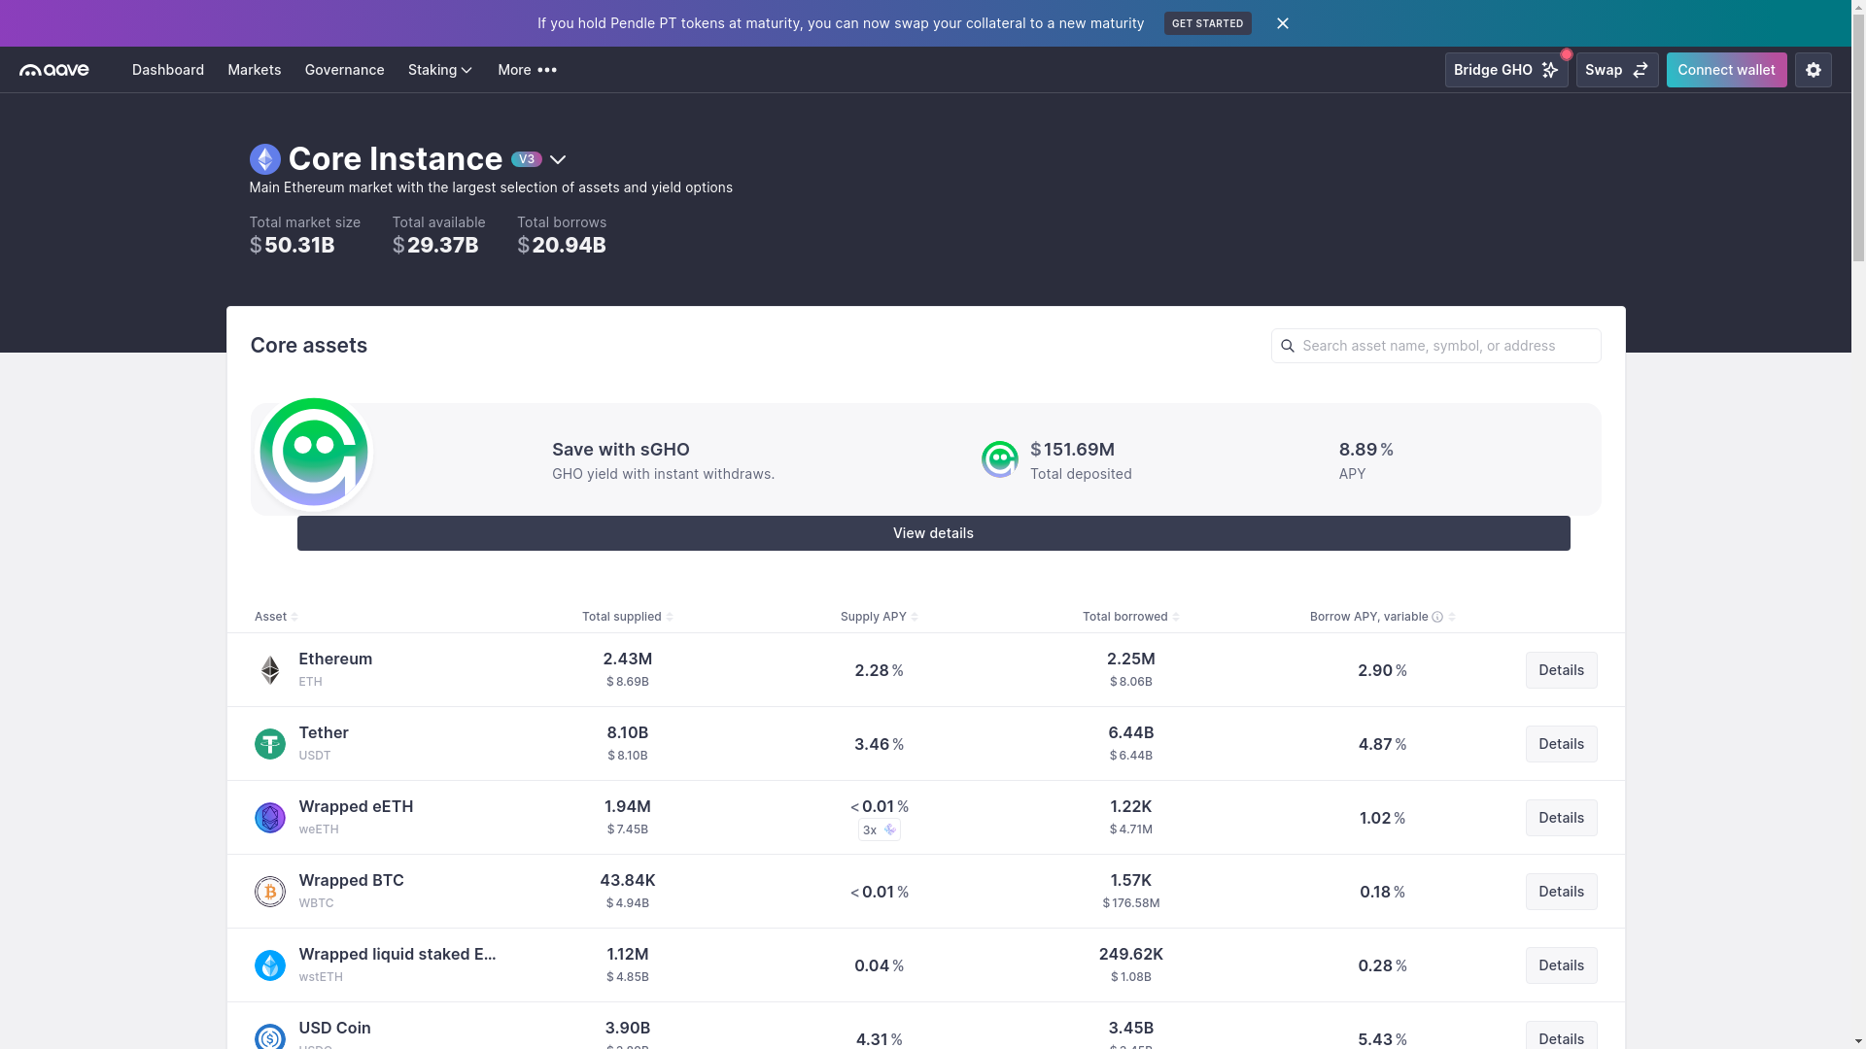Open Details for USD Coin
This screenshot has height=1049, width=1866.
click(1561, 1035)
